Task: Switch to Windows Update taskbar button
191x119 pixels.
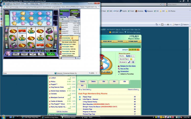Action: tap(70, 117)
